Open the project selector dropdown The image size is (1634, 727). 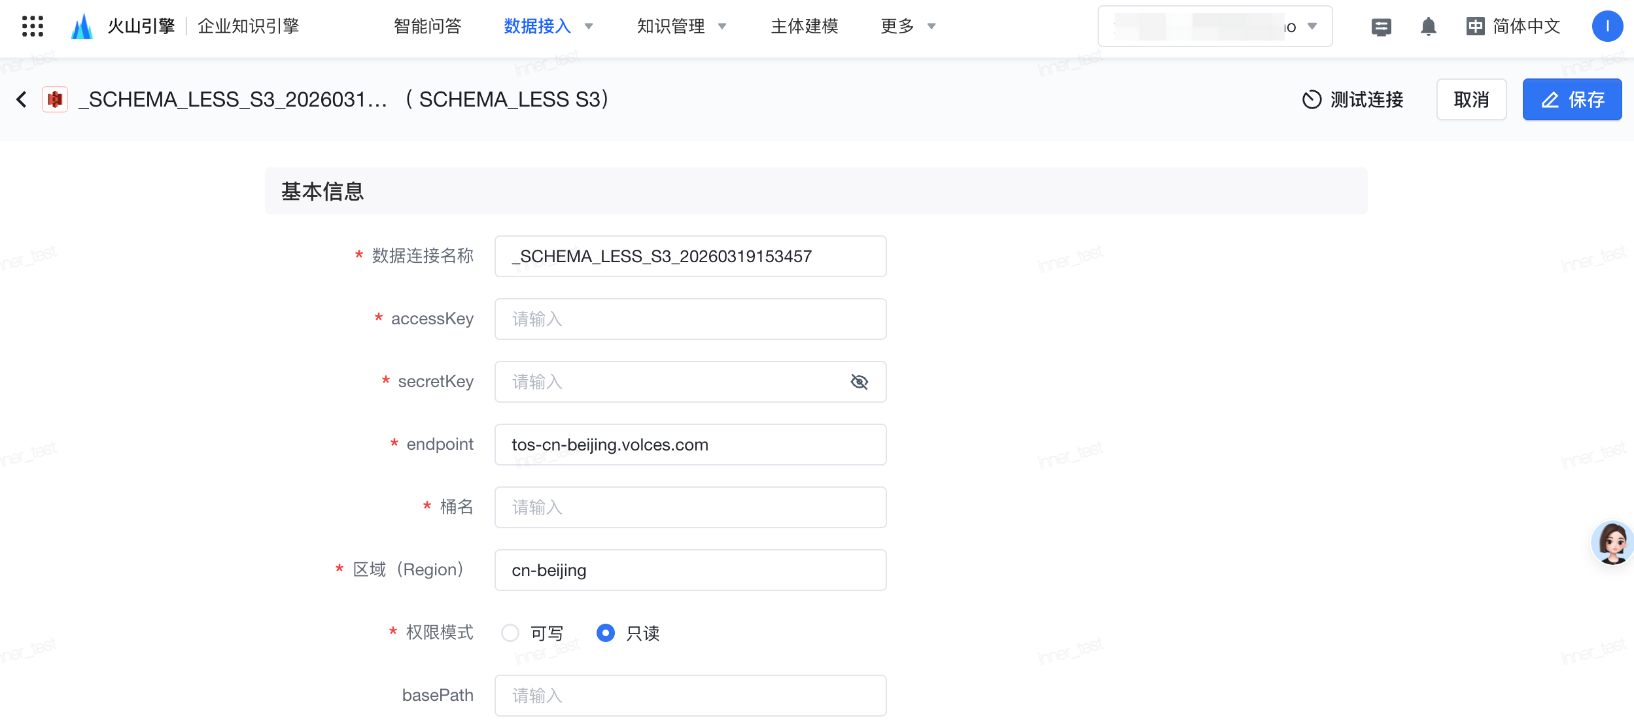pyautogui.click(x=1215, y=26)
